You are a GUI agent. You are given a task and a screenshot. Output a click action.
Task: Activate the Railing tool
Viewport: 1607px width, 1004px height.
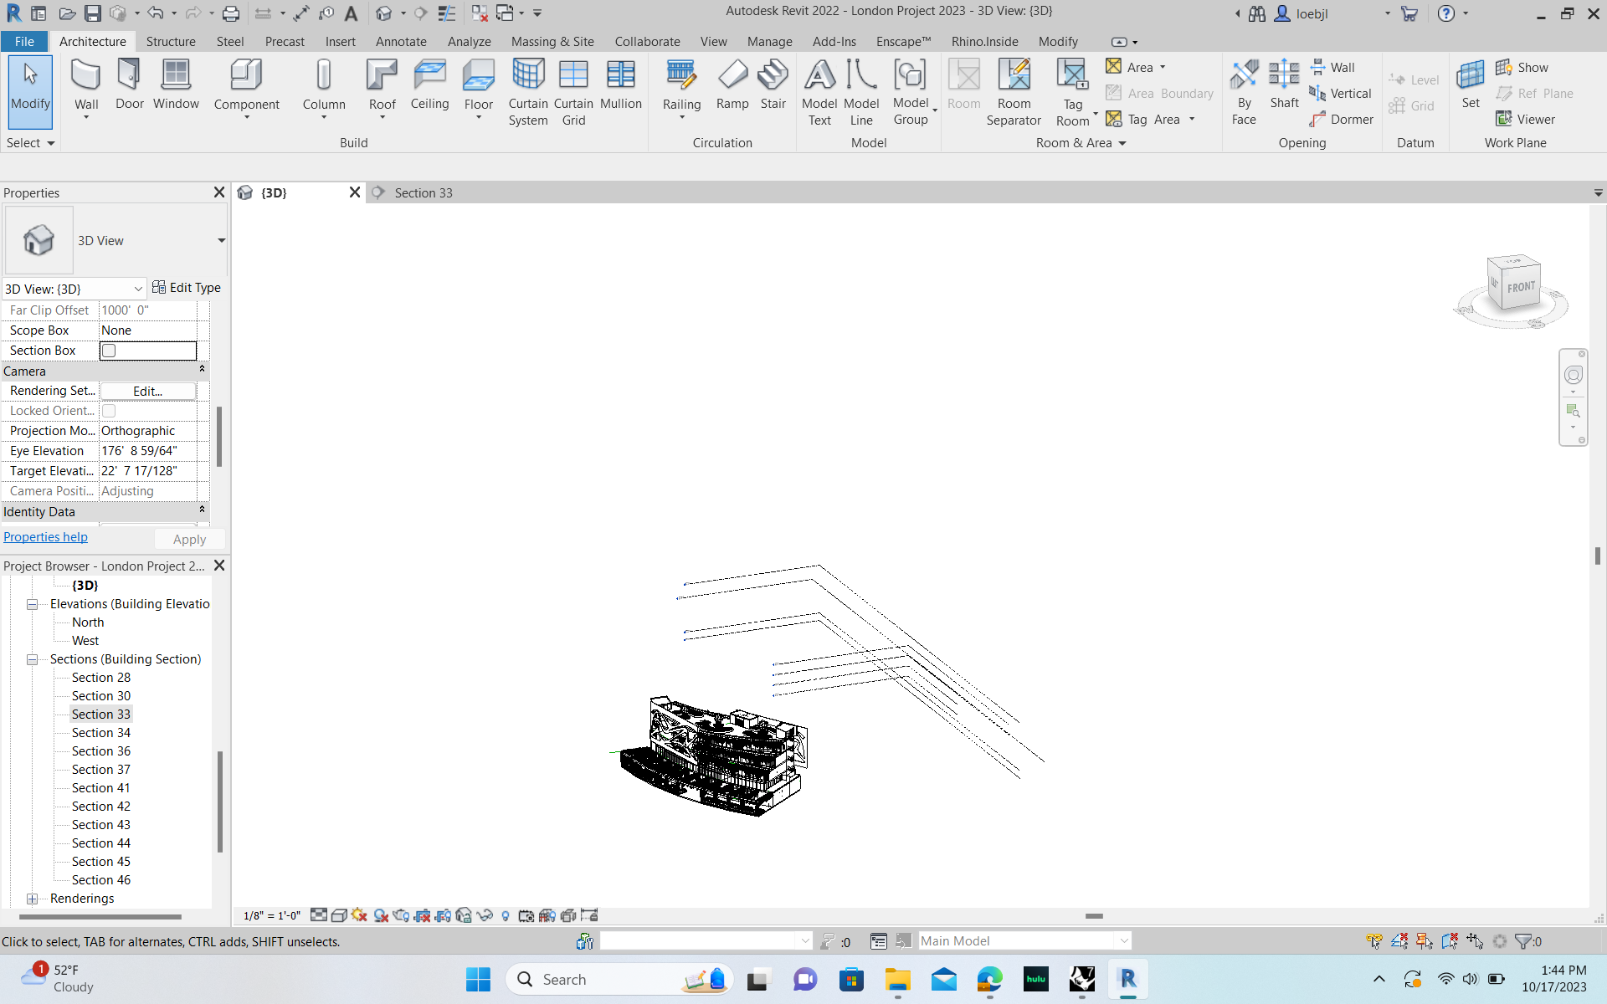681,88
